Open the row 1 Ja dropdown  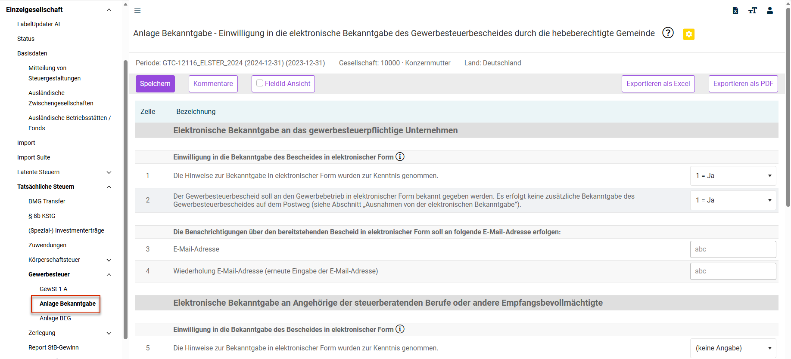click(733, 176)
